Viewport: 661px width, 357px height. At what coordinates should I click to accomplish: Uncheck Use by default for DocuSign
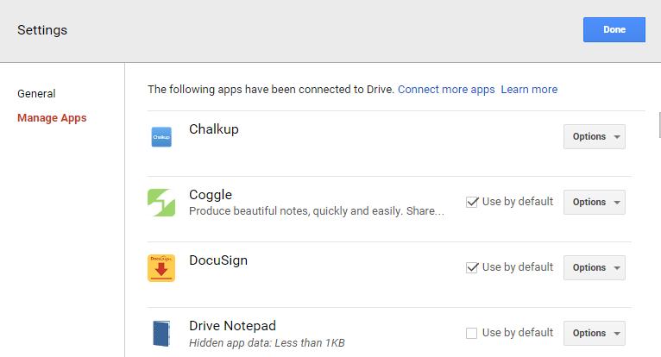click(472, 267)
